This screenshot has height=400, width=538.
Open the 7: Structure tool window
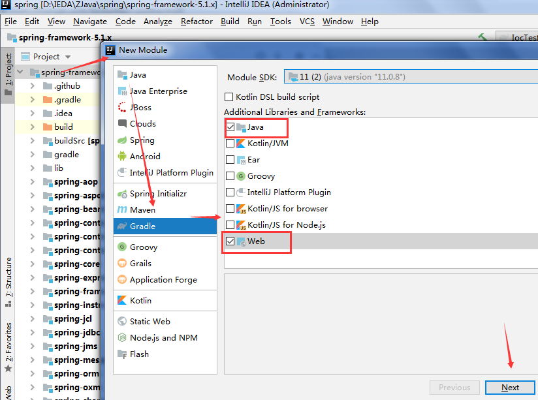8,282
